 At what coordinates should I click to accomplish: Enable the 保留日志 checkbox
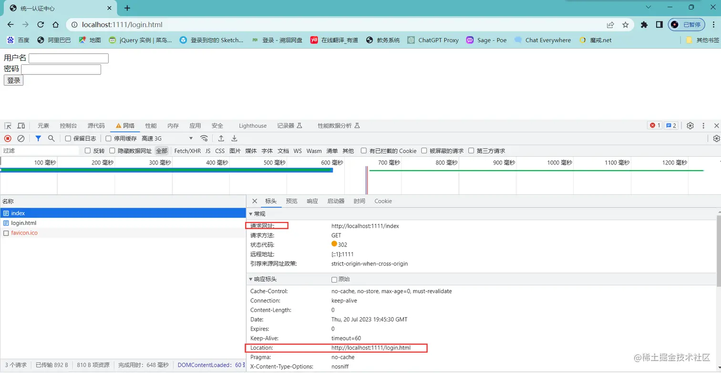68,139
